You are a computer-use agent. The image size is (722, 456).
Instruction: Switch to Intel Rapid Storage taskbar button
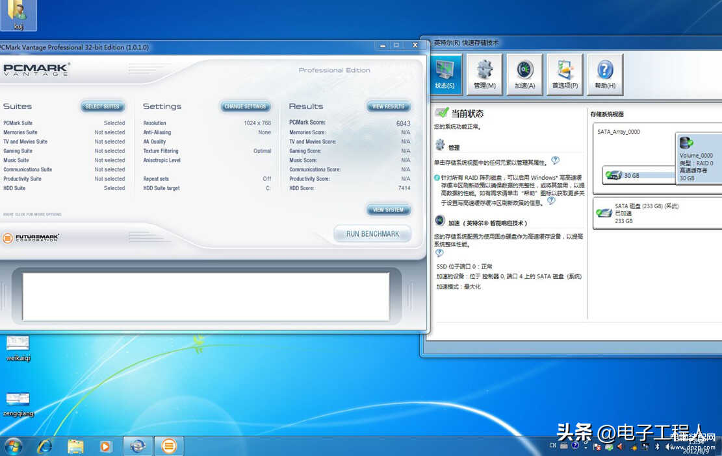tap(138, 446)
